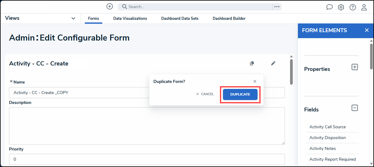The height and width of the screenshot is (167, 374).
Task: Click the plus quick-create icon
Action: coord(110,7)
